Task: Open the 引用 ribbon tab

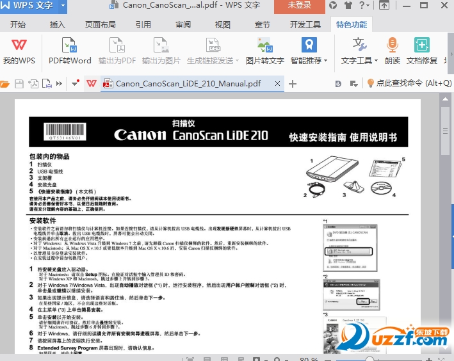Action: 143,24
